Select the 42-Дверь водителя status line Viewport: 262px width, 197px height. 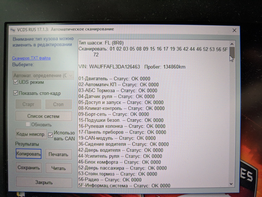121,150
